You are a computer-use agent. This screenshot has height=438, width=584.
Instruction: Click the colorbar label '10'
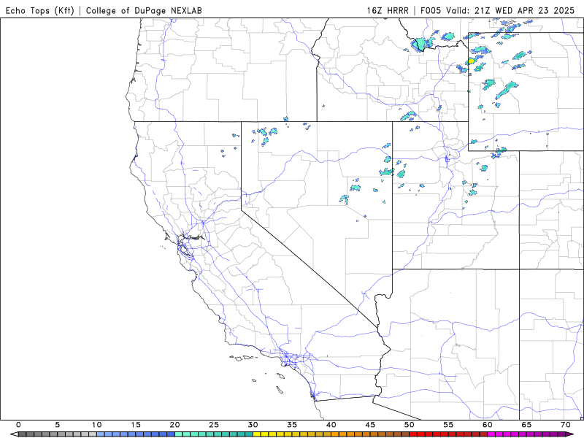pos(96,425)
